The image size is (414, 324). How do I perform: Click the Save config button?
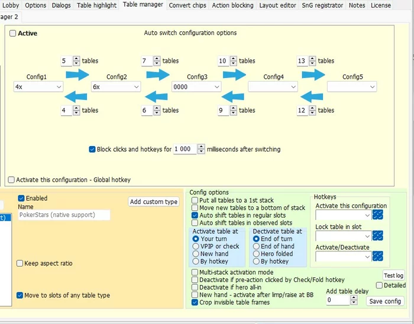click(x=385, y=302)
